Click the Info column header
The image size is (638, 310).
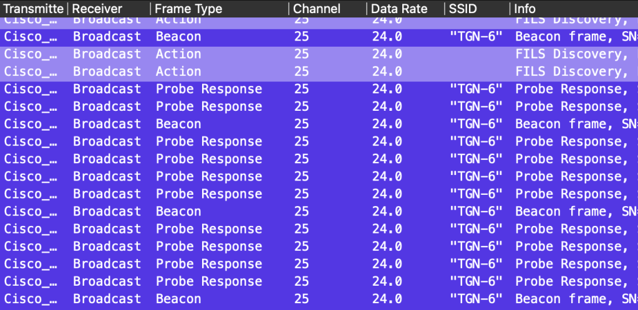point(525,9)
